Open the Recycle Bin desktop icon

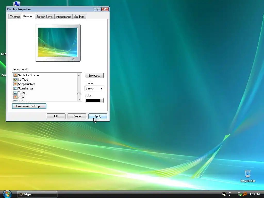tap(248, 176)
